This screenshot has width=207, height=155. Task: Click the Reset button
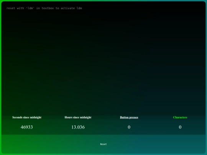click(x=103, y=144)
